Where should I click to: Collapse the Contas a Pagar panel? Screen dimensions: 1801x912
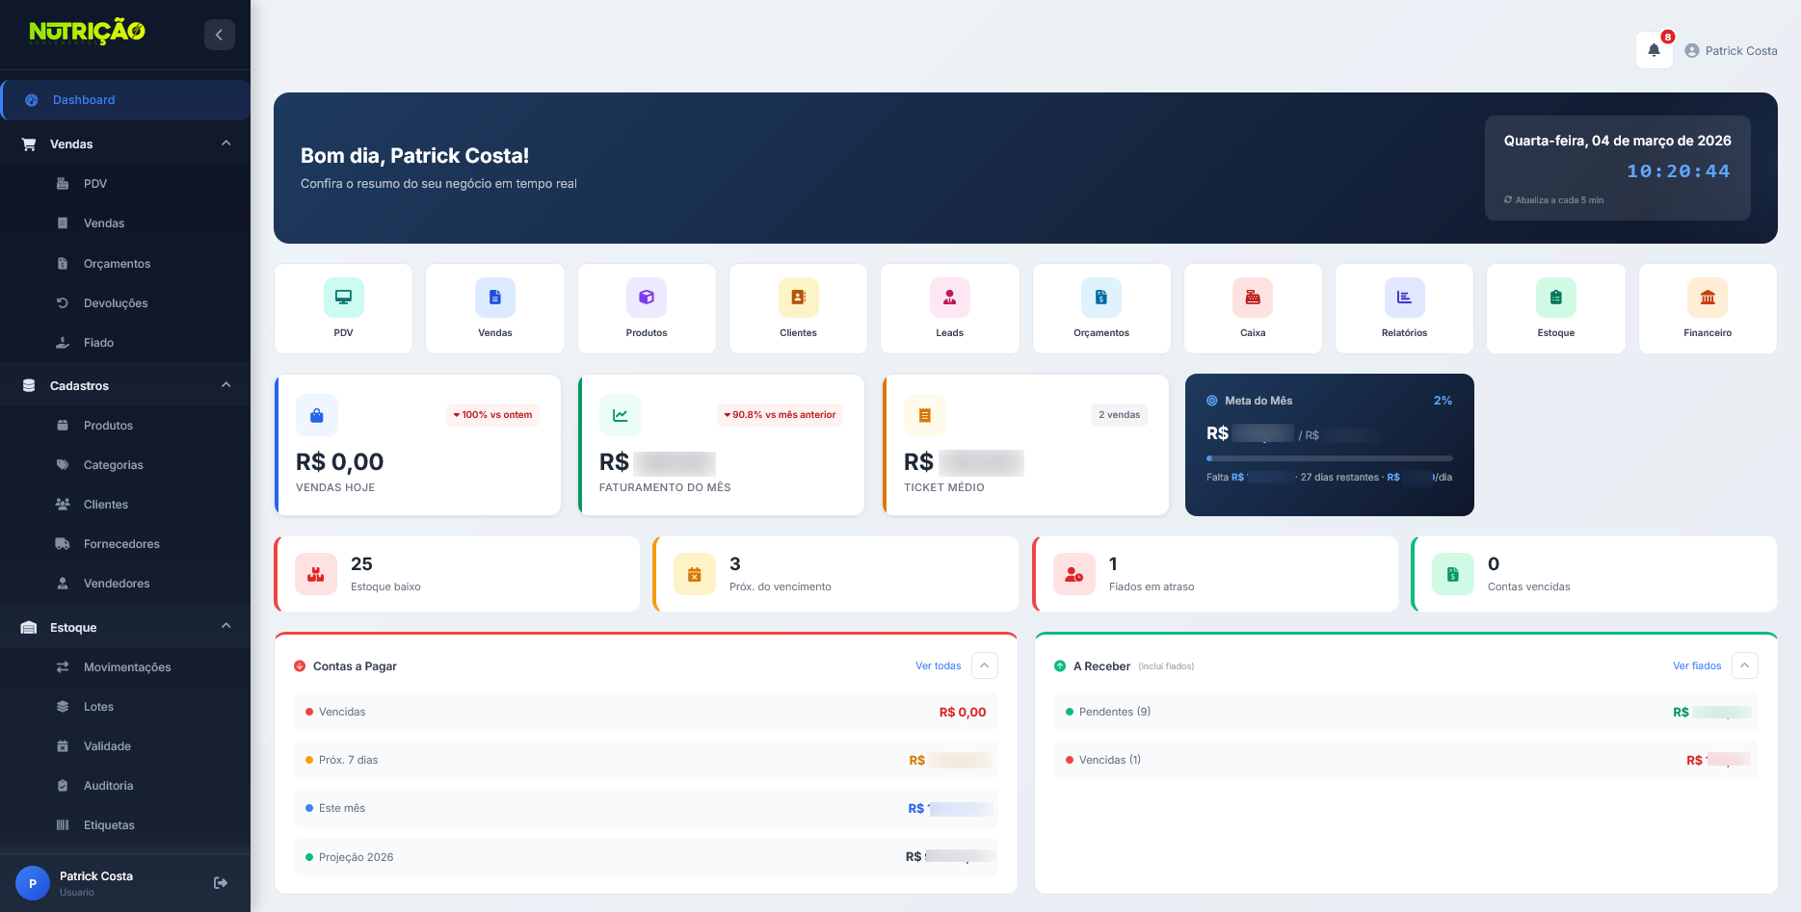984,665
